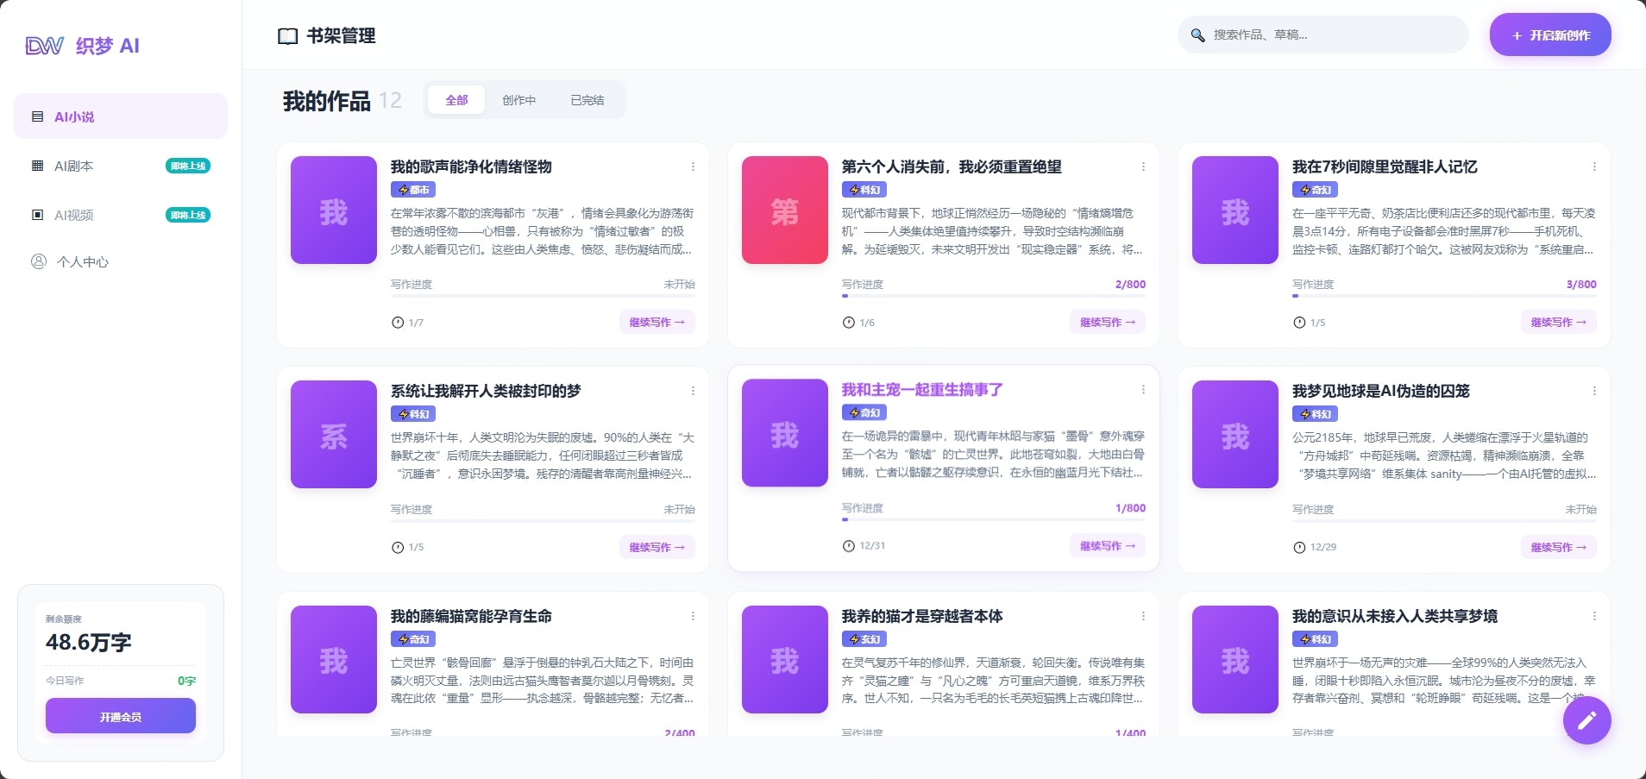Open options menu for 第六个人消失前，我必须重置绝望
Image resolution: width=1646 pixels, height=779 pixels.
[1142, 166]
